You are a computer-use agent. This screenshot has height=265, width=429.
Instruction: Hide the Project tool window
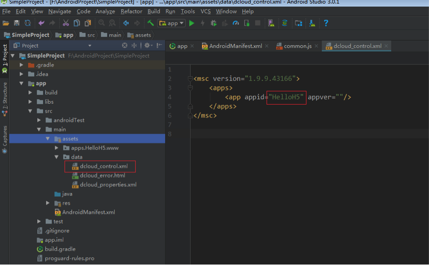(159, 45)
